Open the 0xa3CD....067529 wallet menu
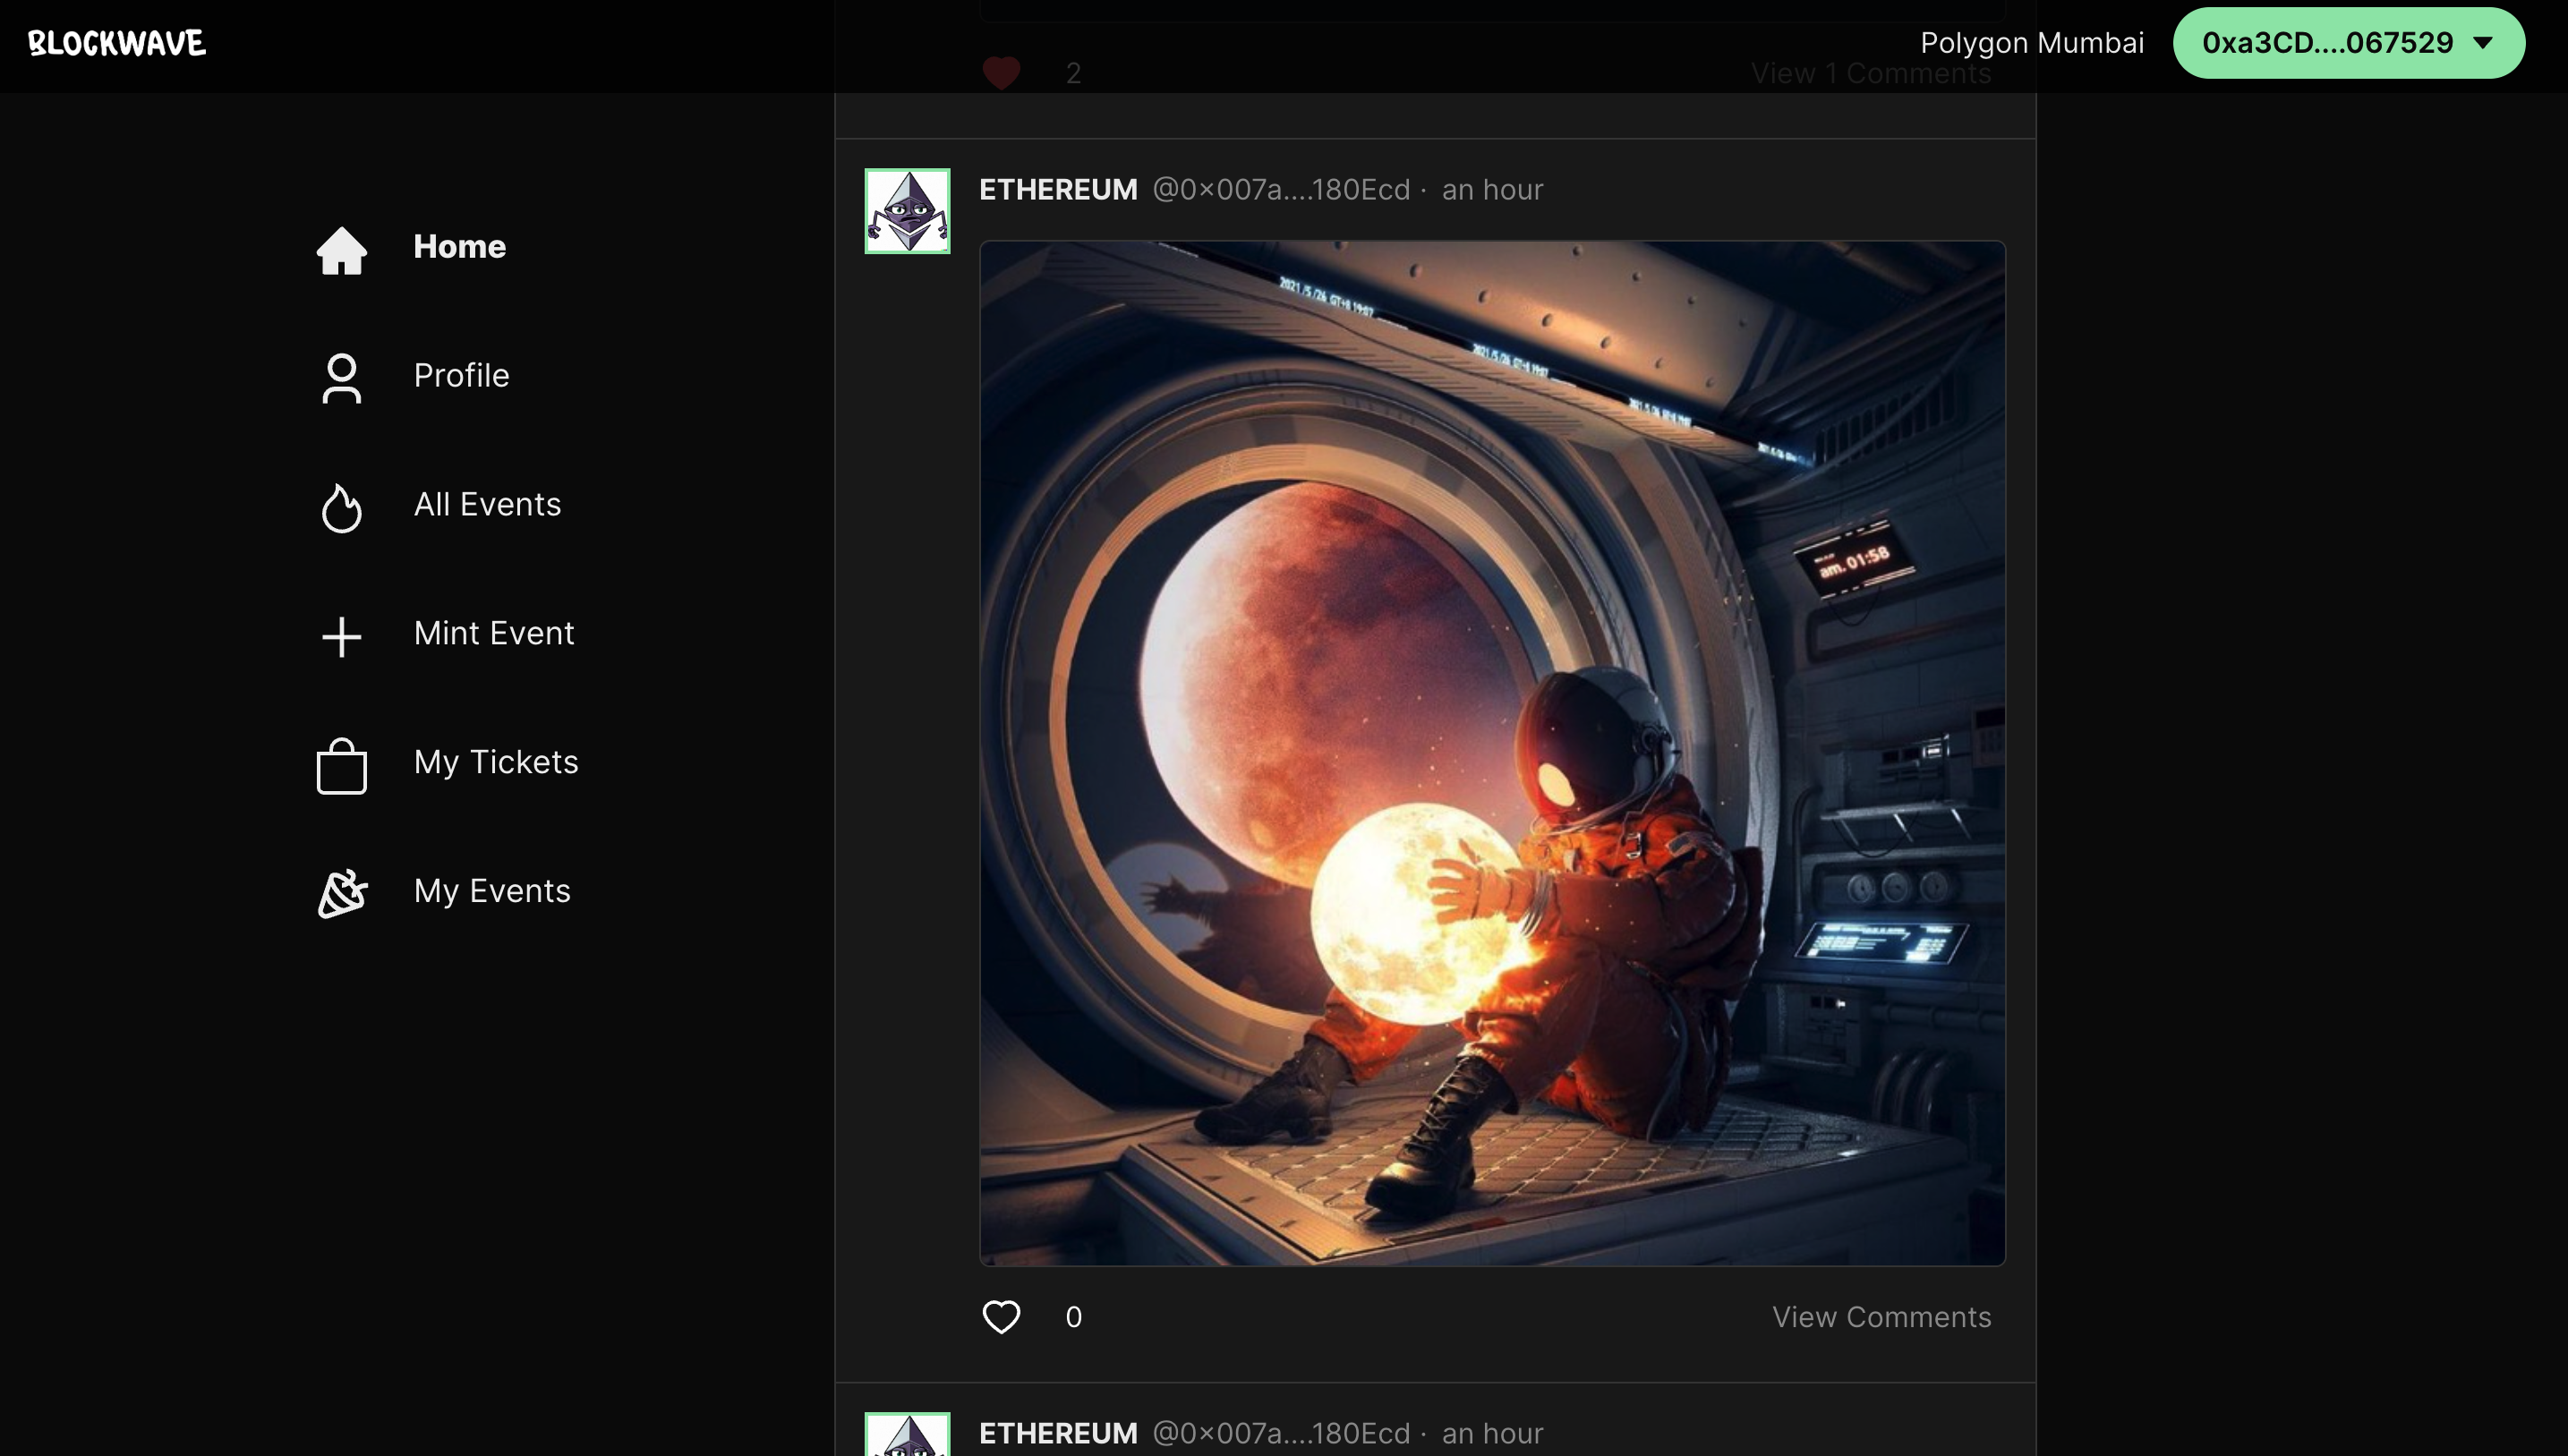 click(2327, 43)
